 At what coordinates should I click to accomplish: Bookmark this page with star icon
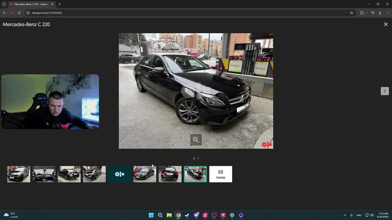pyautogui.click(x=352, y=13)
